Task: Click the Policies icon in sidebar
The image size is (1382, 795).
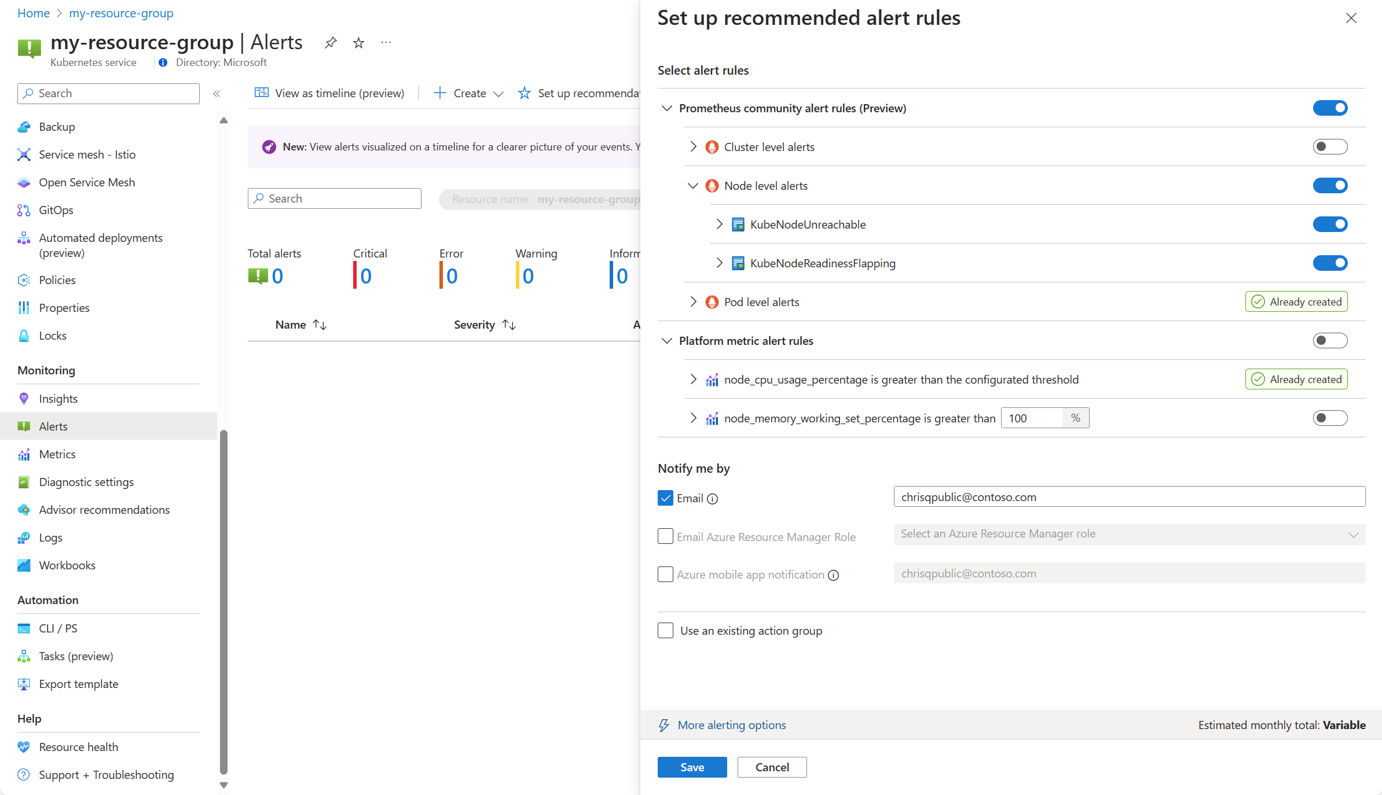Action: [23, 280]
